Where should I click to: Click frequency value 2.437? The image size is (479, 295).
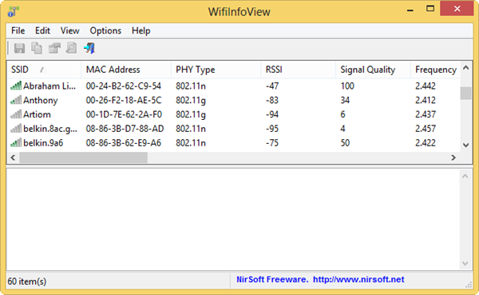point(426,114)
